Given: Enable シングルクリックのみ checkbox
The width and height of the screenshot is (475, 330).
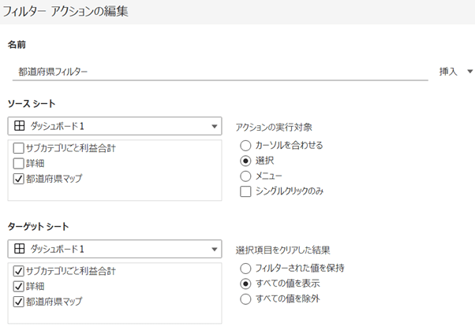Looking at the screenshot, I should tap(245, 191).
